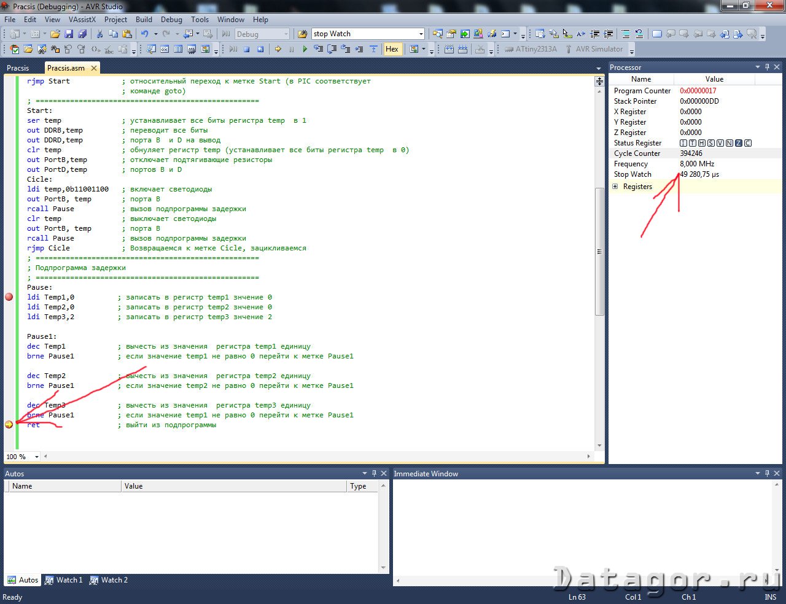Screen dimensions: 786x604
Task: Toggle the V flag in Status Register
Action: (x=720, y=143)
